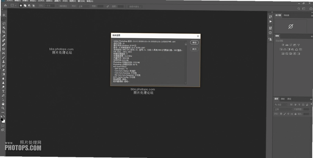Add a Vibrance adjustment

299,45
